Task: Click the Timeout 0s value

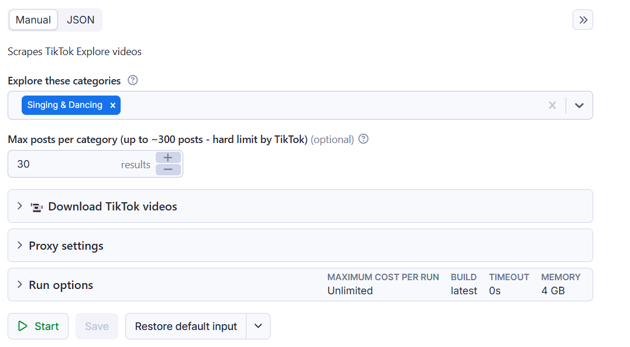Action: (495, 291)
